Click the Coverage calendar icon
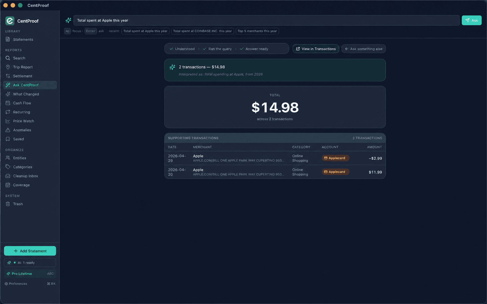The image size is (487, 304). (x=8, y=185)
